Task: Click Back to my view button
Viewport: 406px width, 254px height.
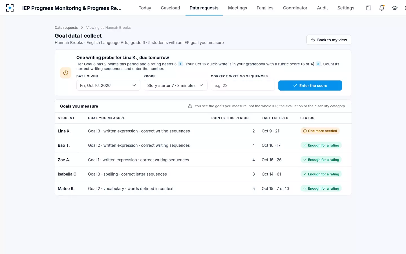Action: click(x=329, y=40)
